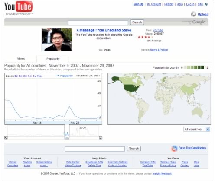The width and height of the screenshot is (215, 181).
Task: Click the top search input field
Action: (x=98, y=22)
